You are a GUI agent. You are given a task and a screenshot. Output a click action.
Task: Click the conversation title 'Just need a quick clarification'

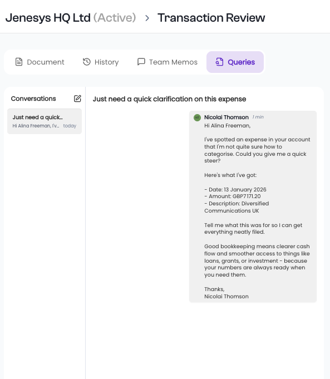tap(169, 99)
